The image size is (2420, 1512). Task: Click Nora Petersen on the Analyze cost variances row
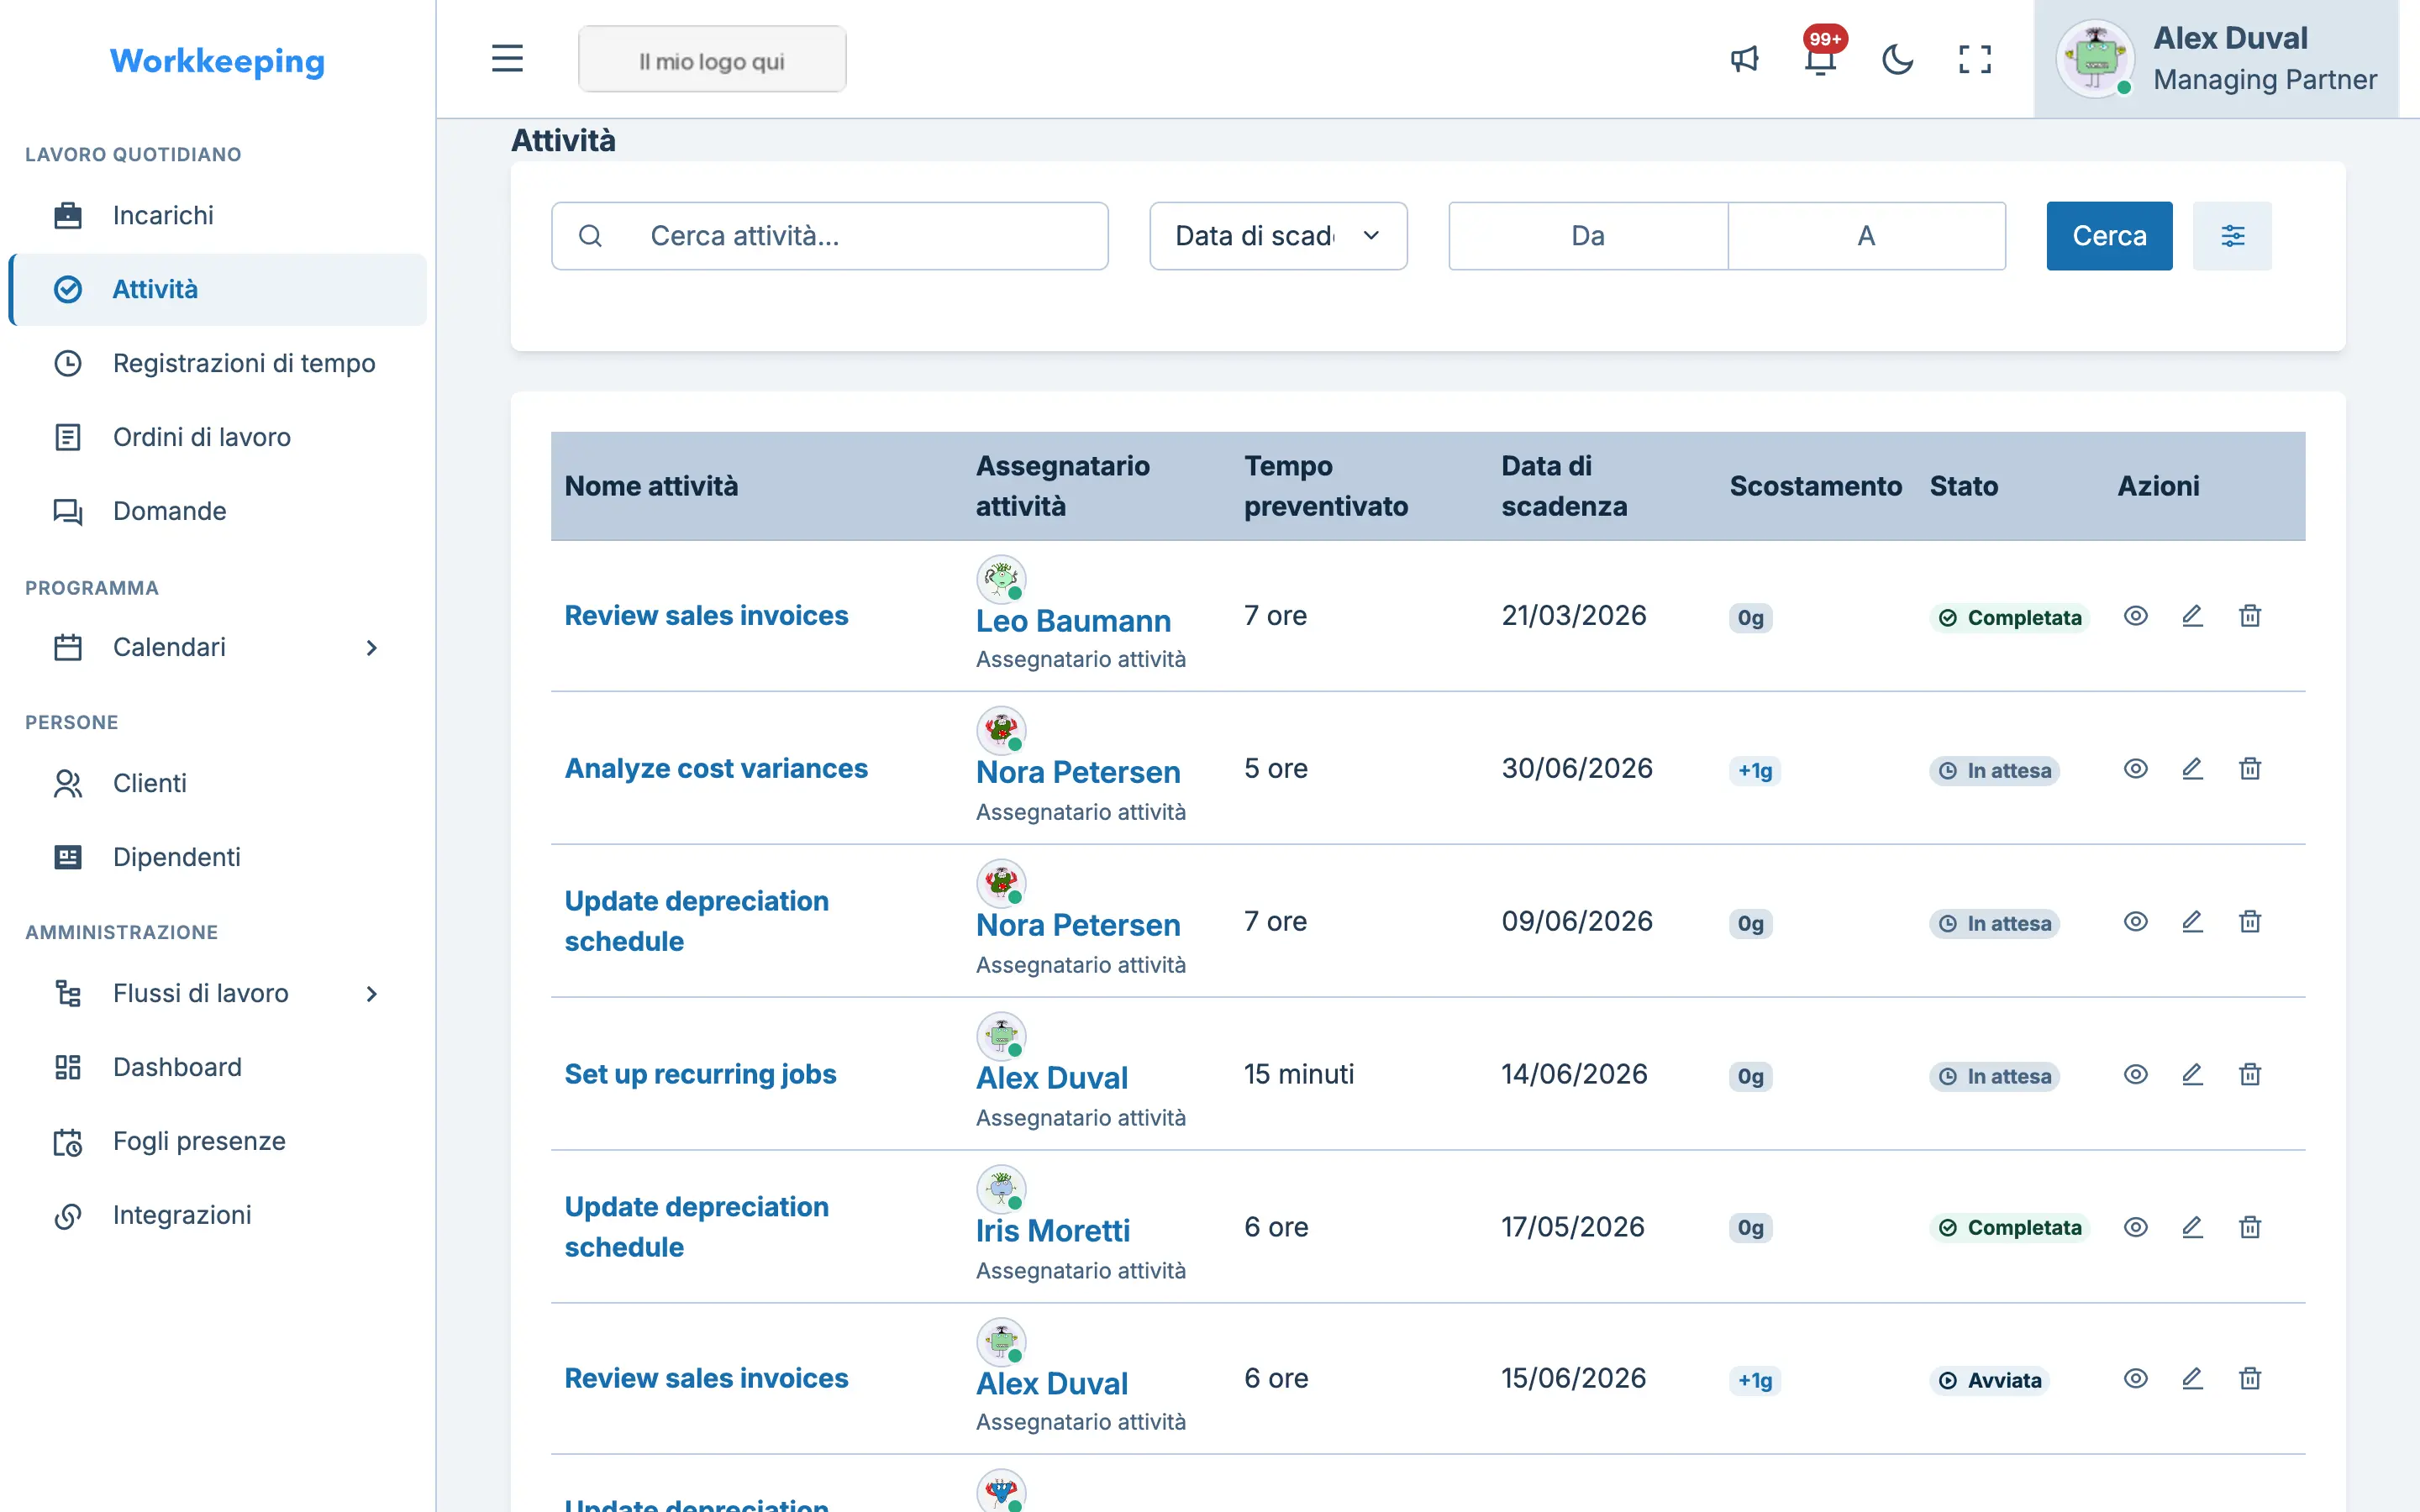click(x=1078, y=772)
